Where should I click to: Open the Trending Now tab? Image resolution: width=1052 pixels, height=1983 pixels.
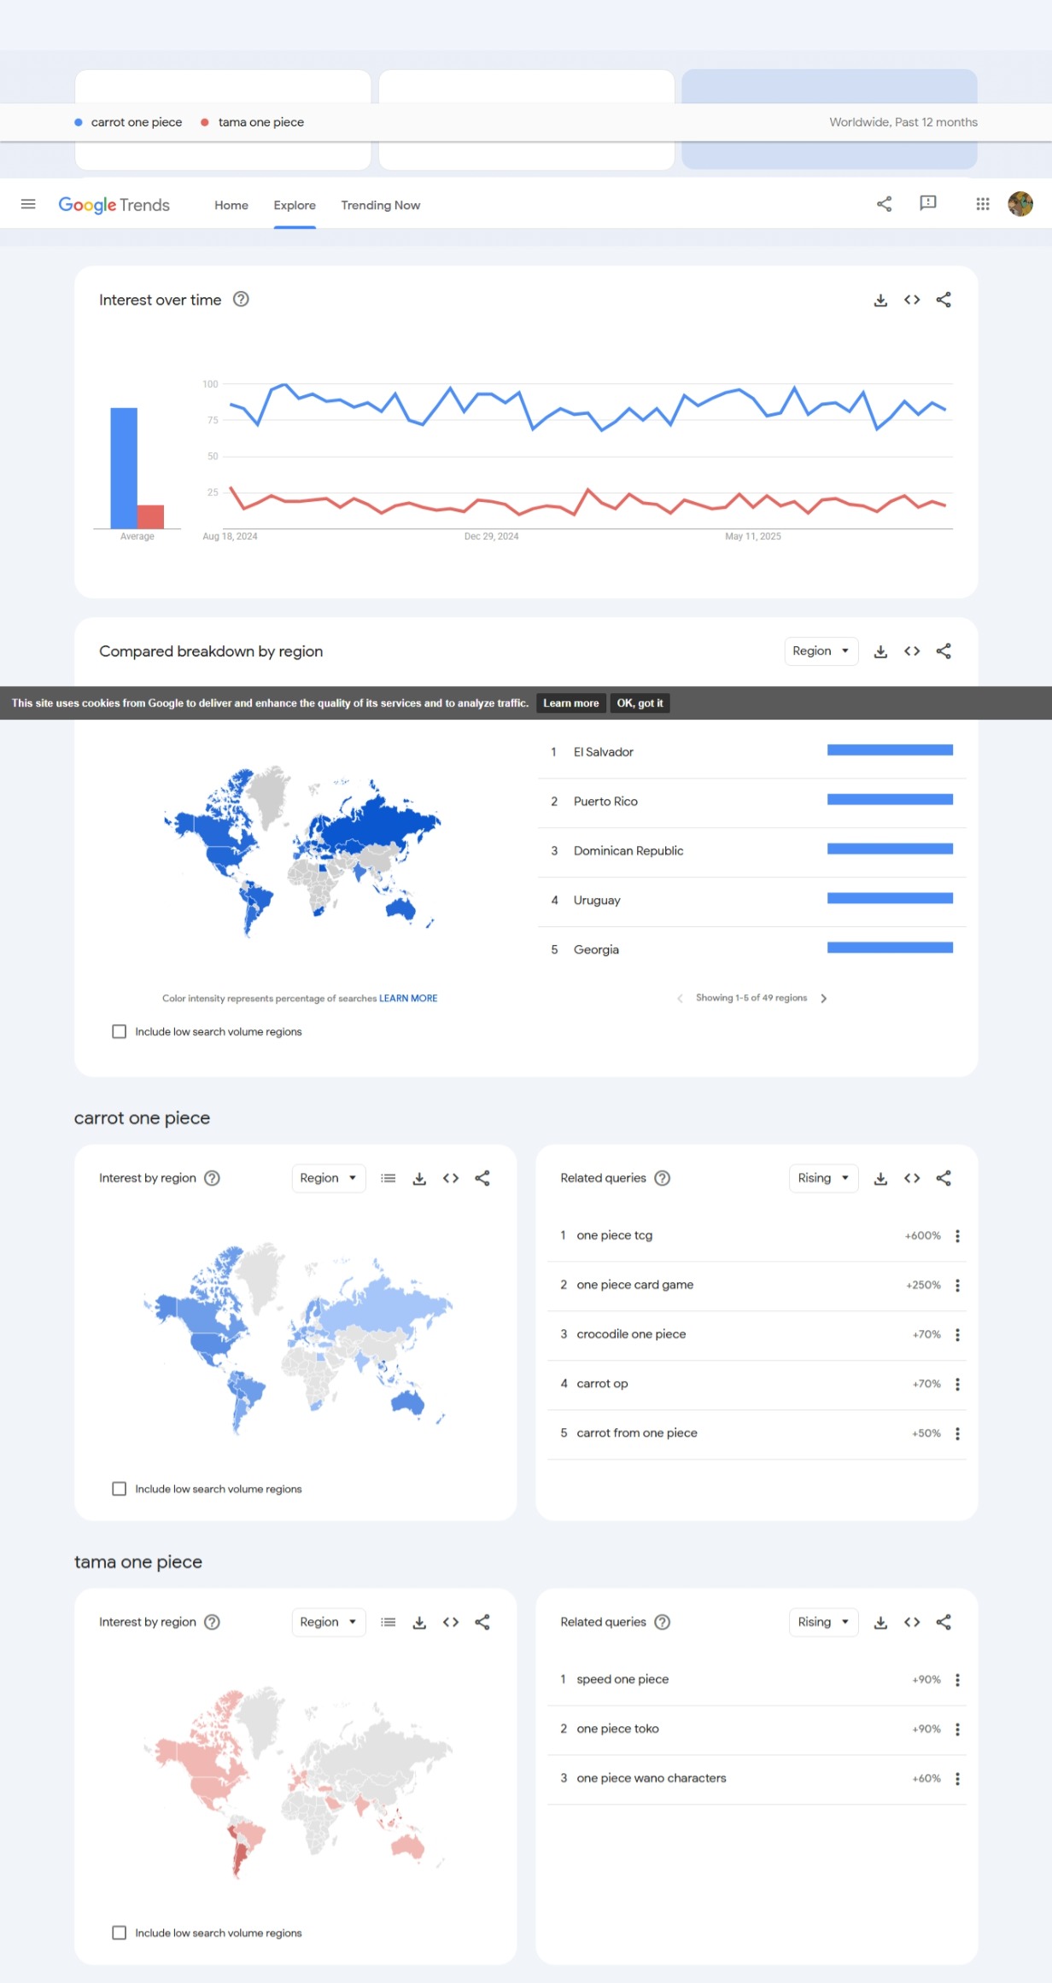(381, 205)
